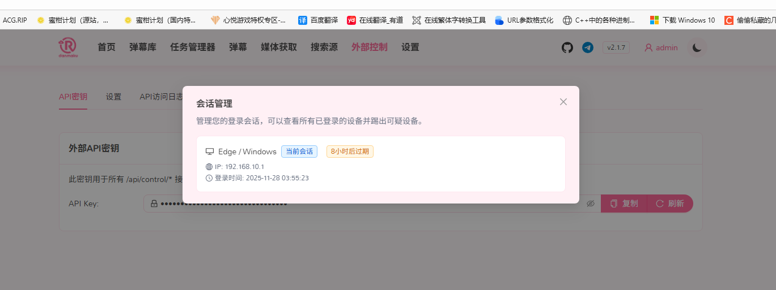
Task: Click the lock icon in API Key field
Action: [x=154, y=204]
